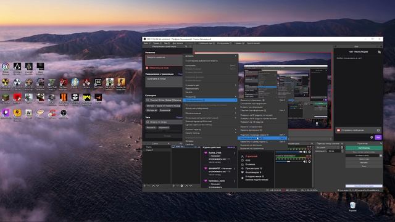Expand Фильтр масштабирования submenu
The height and width of the screenshot is (222, 395).
[x=210, y=109]
